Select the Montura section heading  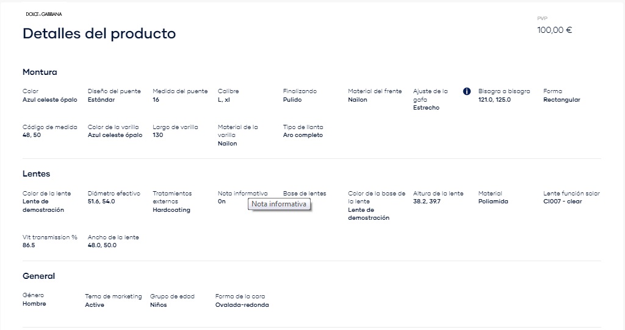40,72
